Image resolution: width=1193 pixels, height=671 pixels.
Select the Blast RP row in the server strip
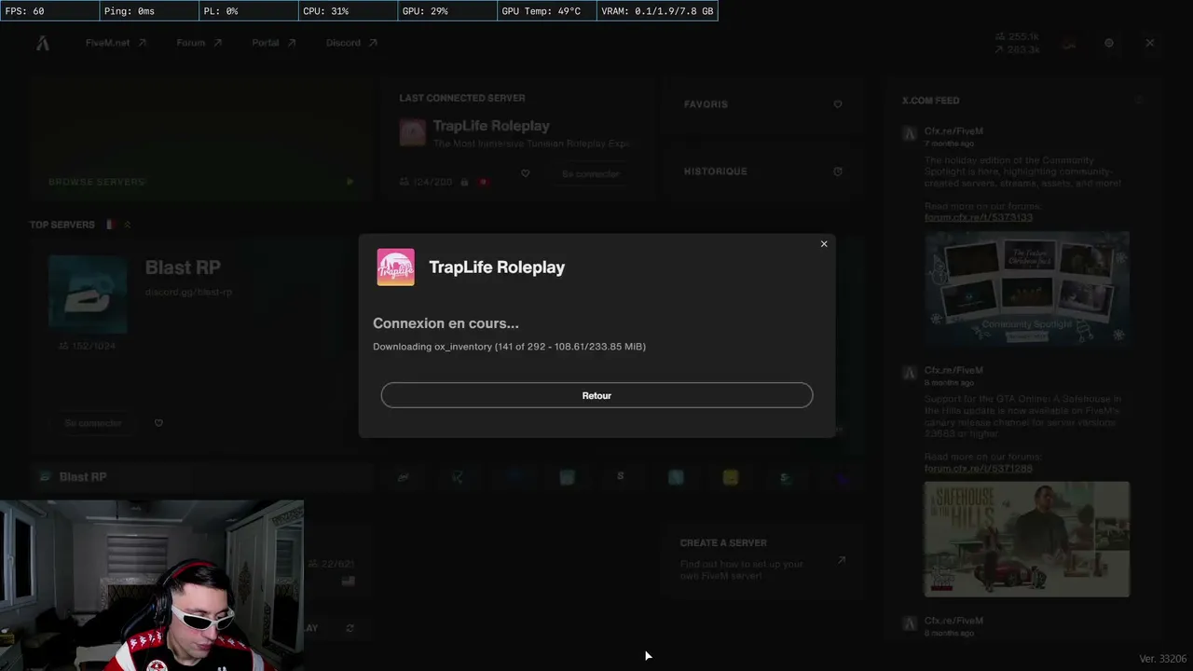click(x=200, y=477)
